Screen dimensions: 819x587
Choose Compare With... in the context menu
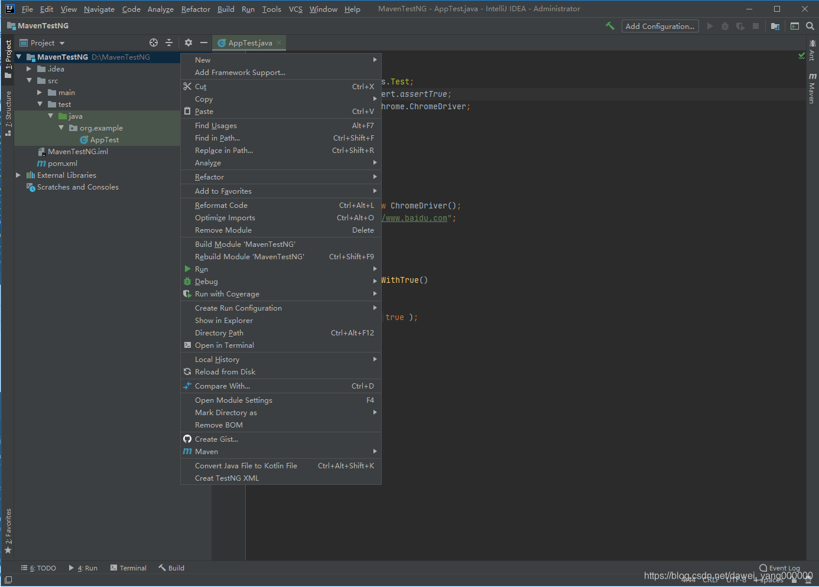point(281,386)
